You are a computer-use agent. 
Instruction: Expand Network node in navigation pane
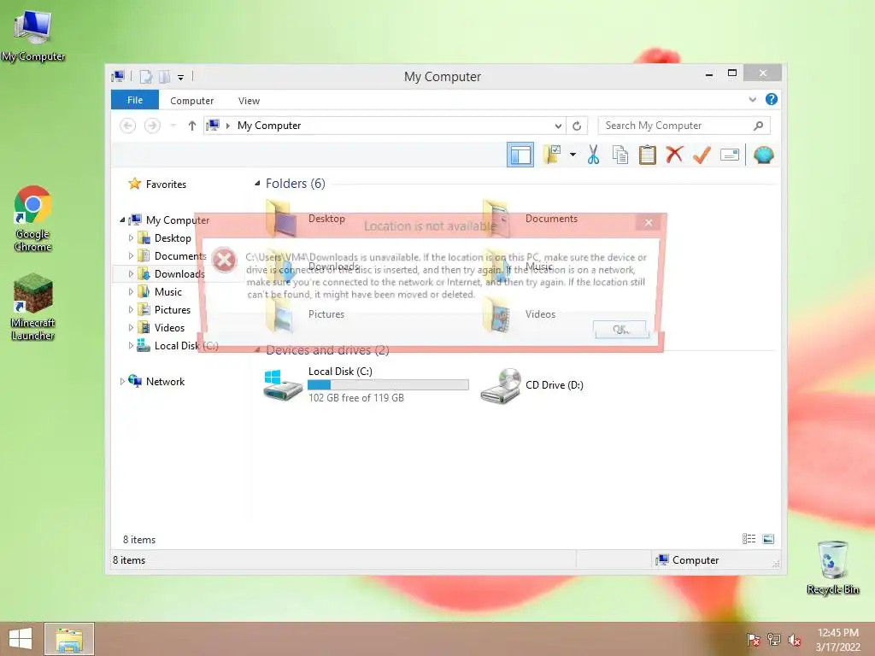pyautogui.click(x=122, y=382)
